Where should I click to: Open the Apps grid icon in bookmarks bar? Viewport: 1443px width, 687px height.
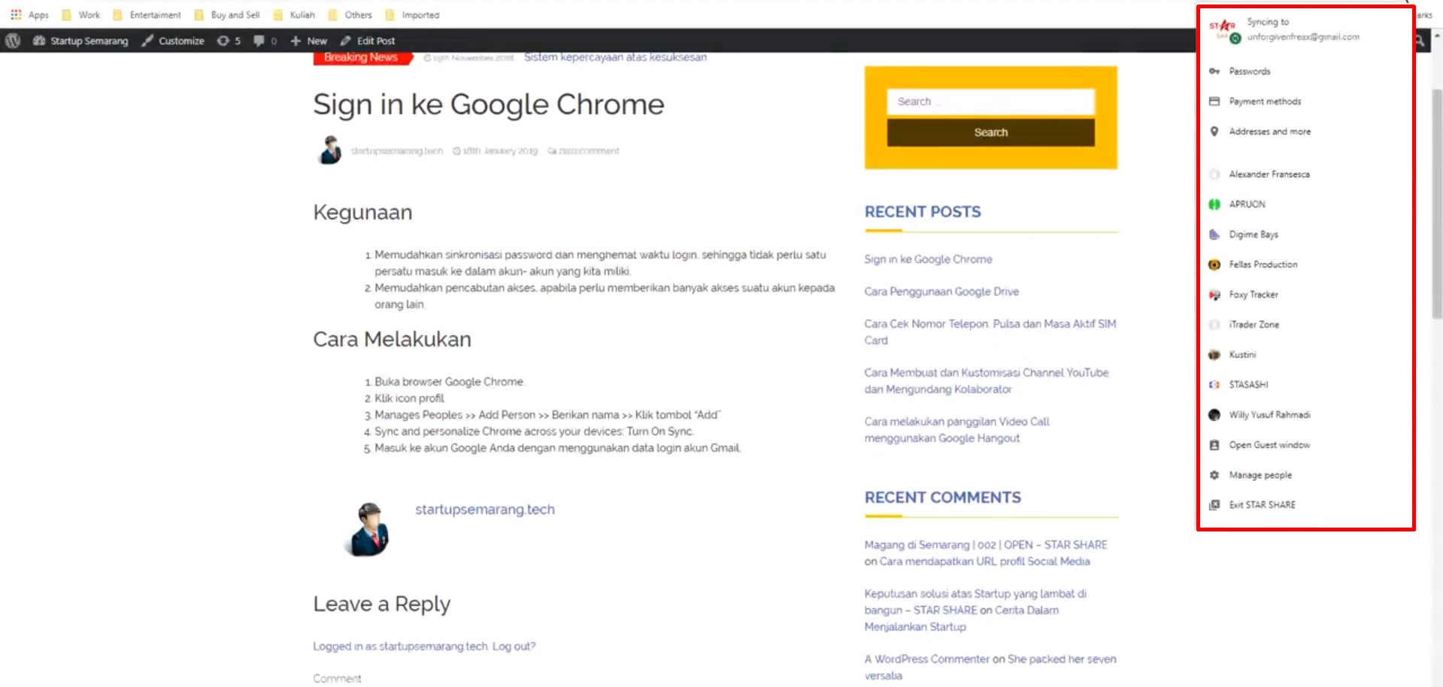tap(16, 14)
